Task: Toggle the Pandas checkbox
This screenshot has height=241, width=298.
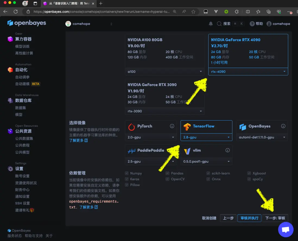Action: point(167,173)
